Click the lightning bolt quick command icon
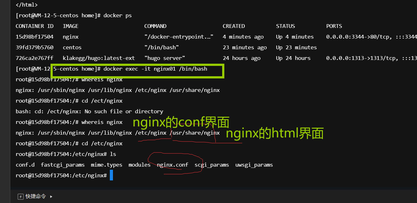This screenshot has height=203, width=417. 21,197
